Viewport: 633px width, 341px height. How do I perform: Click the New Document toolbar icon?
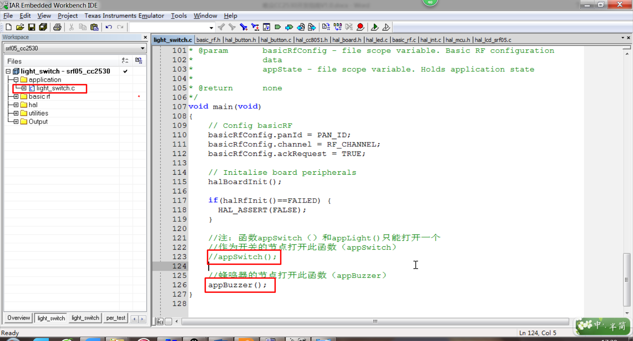[x=9, y=27]
